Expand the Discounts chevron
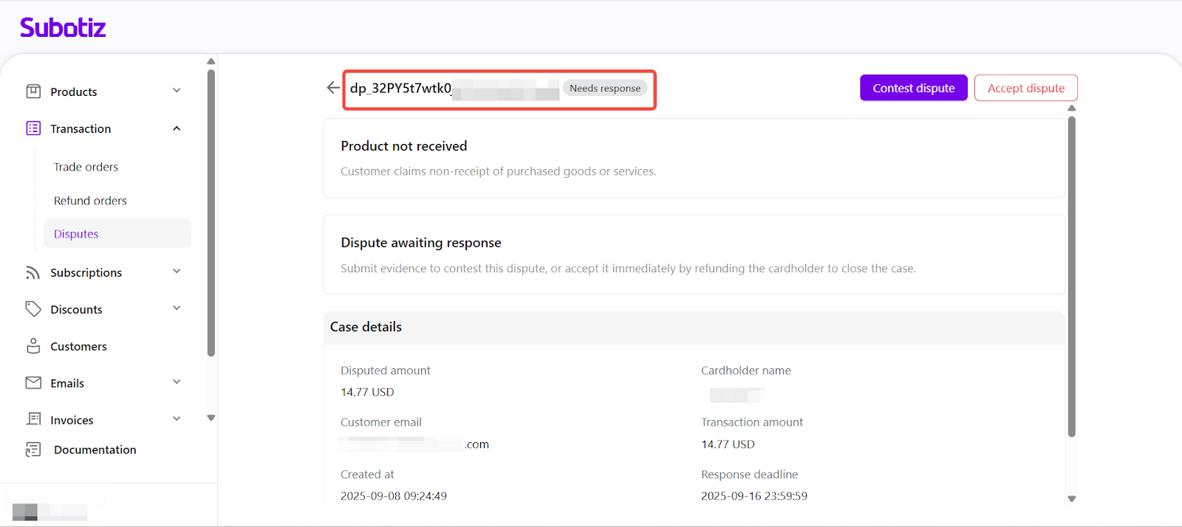1182x527 pixels. tap(177, 309)
